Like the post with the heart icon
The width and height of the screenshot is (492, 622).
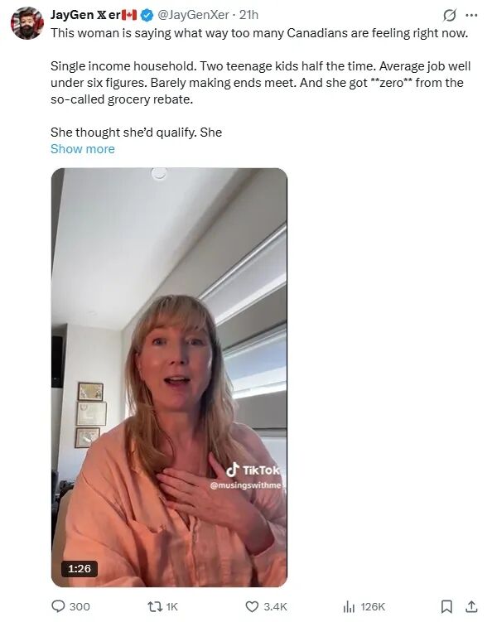point(252,606)
